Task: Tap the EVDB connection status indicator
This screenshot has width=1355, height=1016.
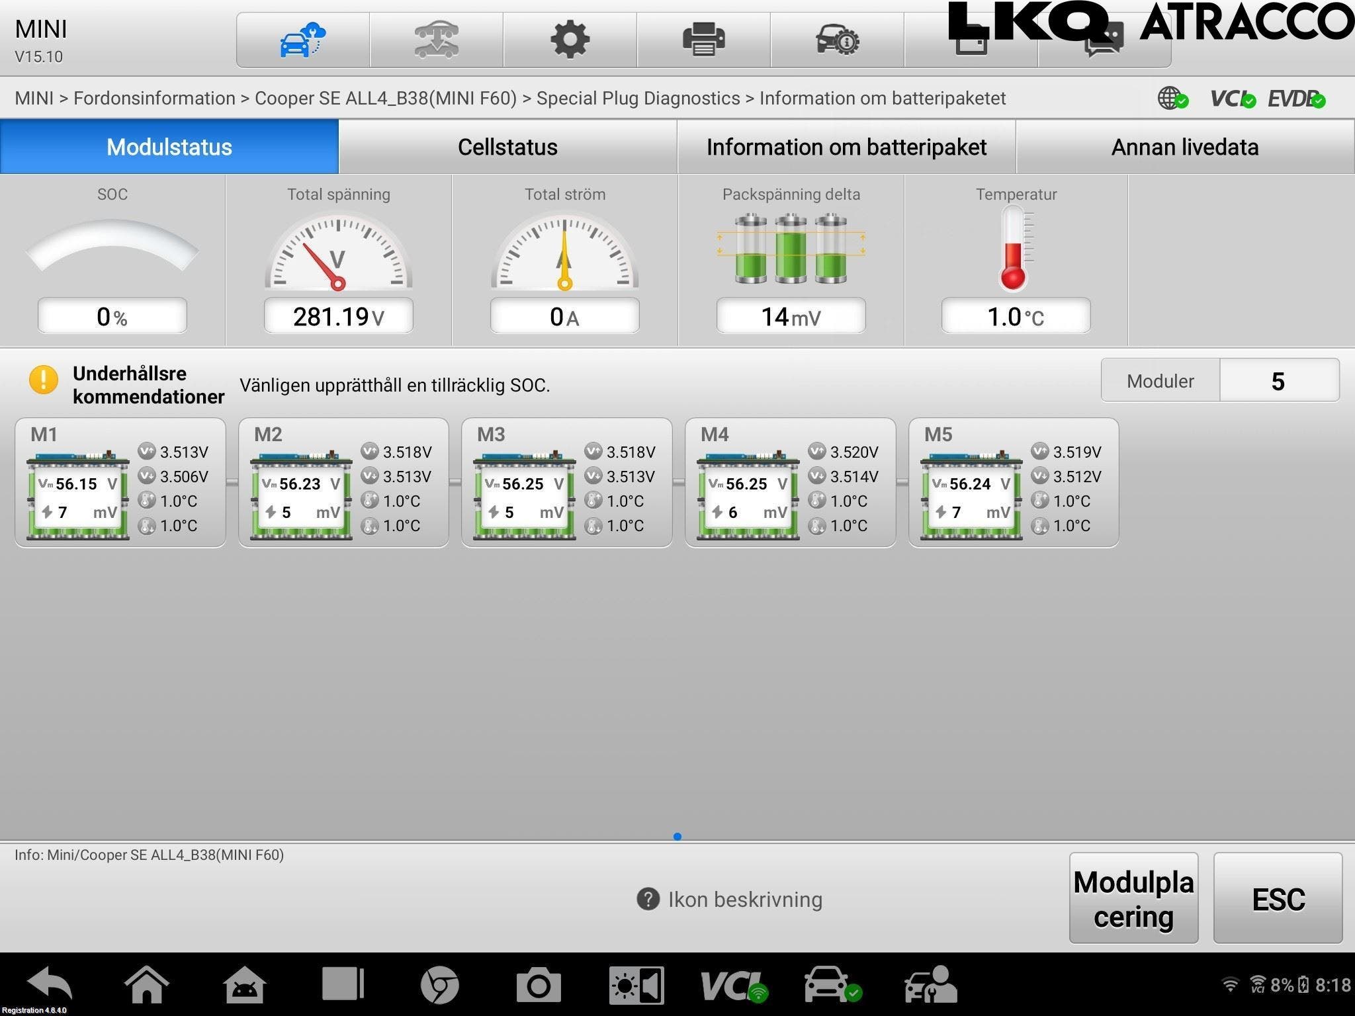Action: point(1296,99)
